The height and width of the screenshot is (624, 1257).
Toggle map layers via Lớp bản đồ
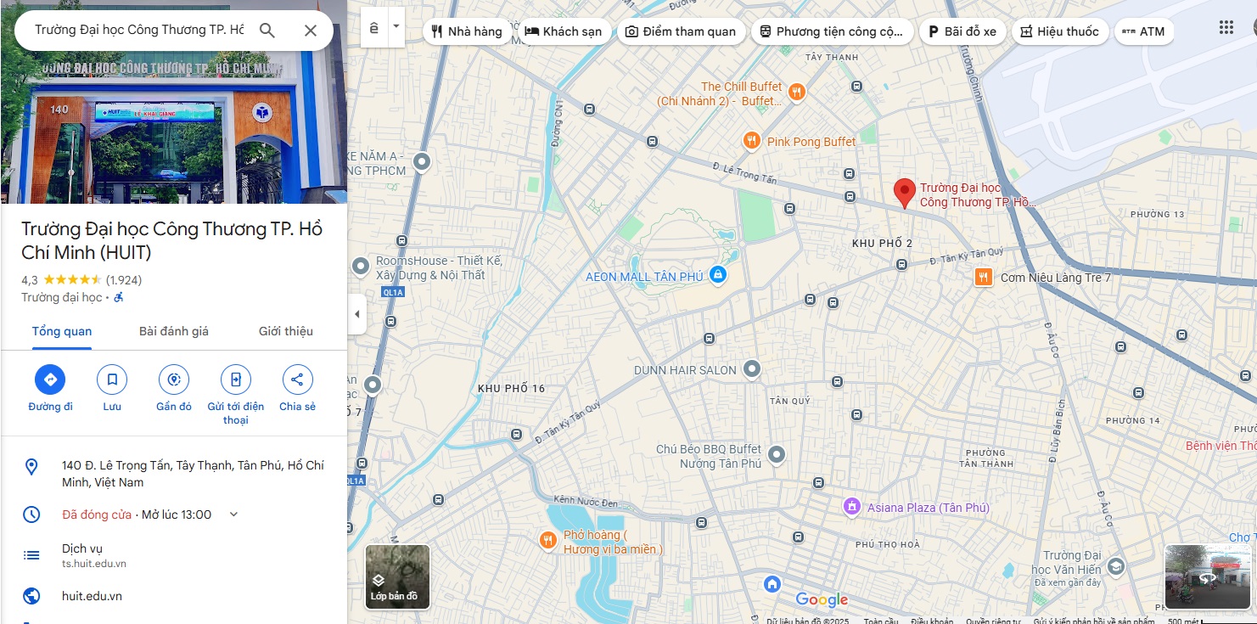397,577
